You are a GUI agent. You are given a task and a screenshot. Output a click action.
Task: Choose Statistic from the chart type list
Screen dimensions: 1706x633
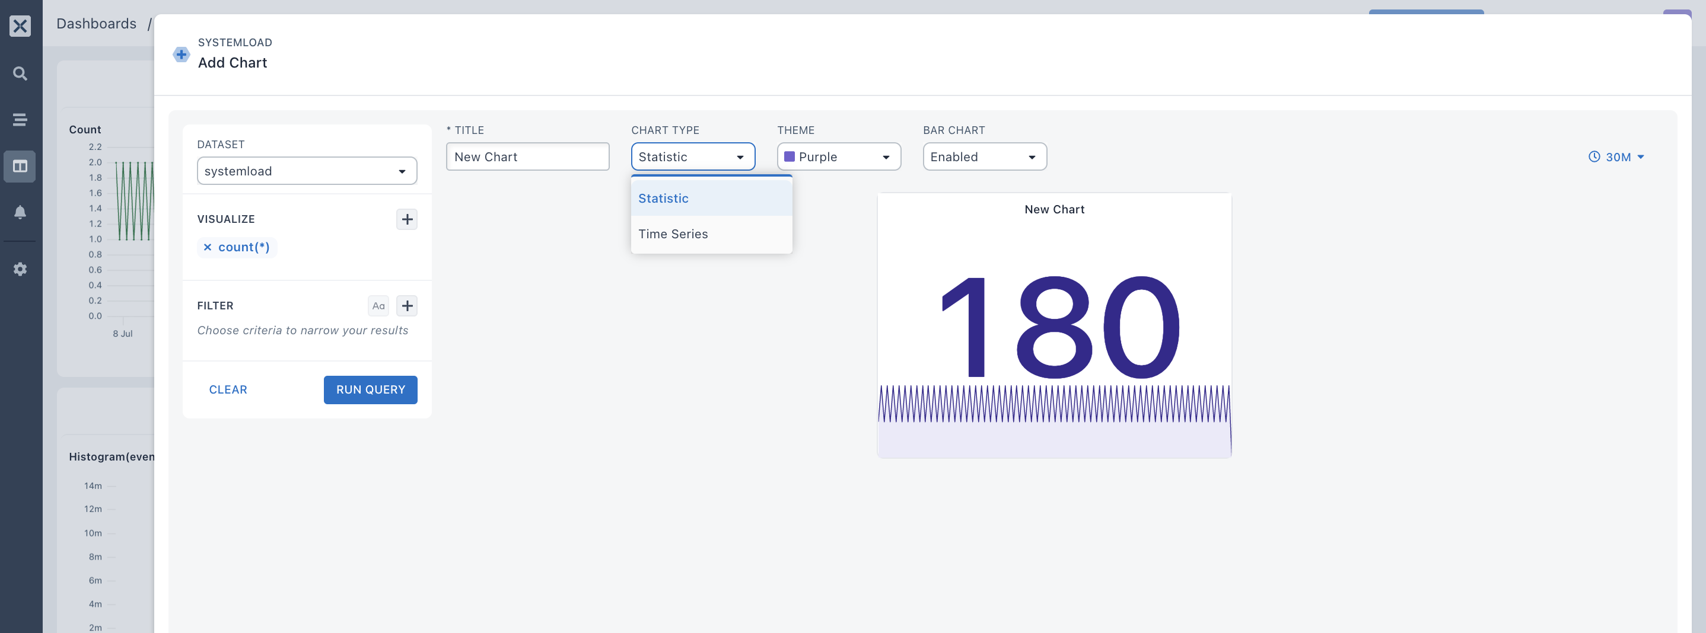tap(711, 199)
